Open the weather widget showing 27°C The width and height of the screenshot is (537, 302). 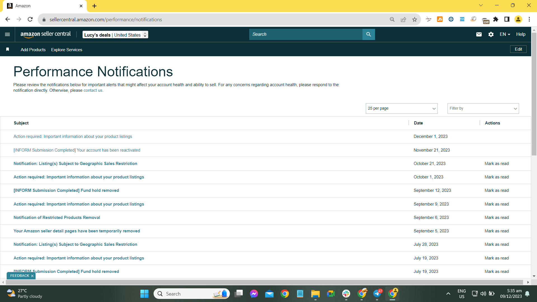point(24,294)
